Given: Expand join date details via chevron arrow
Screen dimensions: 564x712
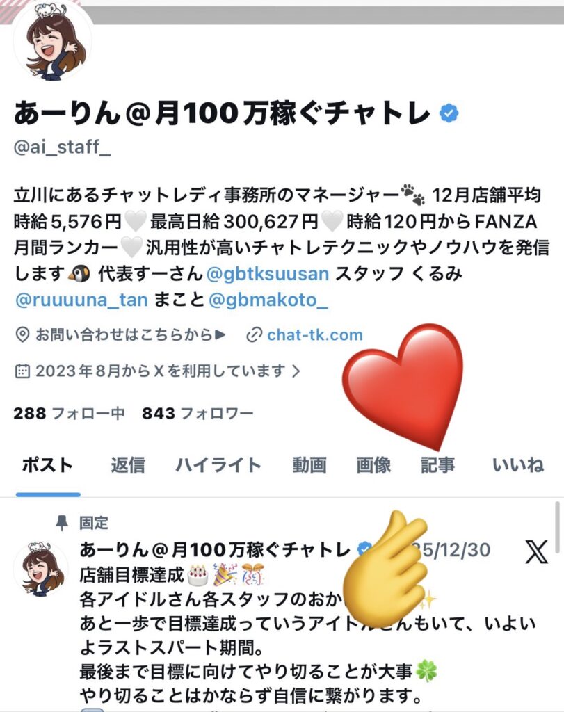Looking at the screenshot, I should click(296, 371).
